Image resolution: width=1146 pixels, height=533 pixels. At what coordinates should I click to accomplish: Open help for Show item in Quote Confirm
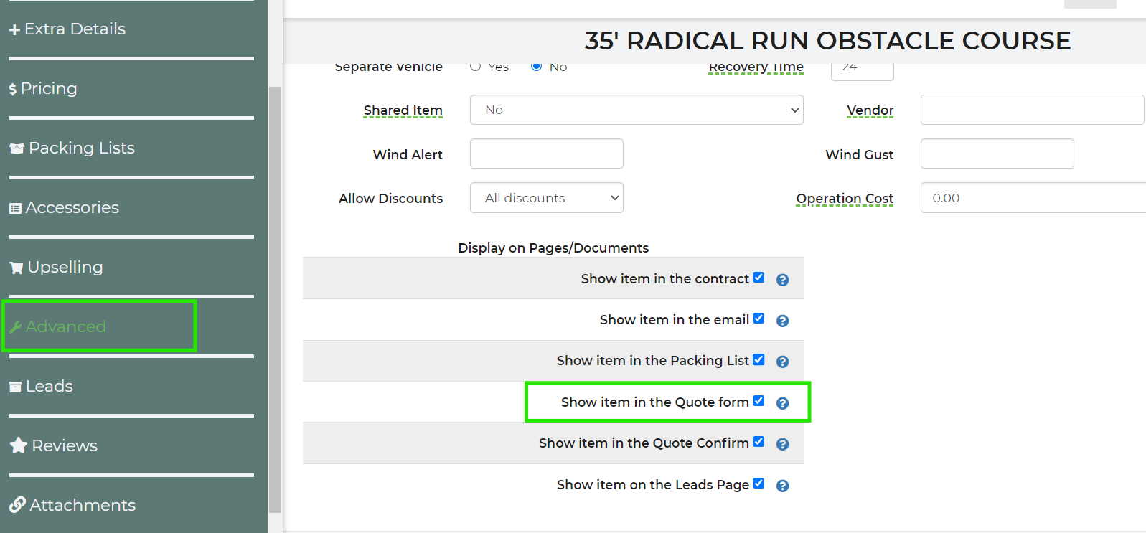[783, 444]
